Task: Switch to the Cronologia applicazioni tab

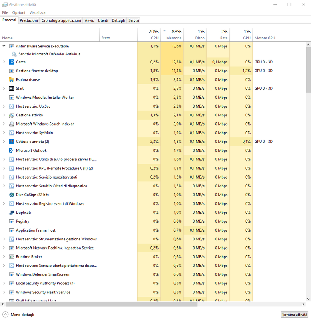Action: pos(61,20)
